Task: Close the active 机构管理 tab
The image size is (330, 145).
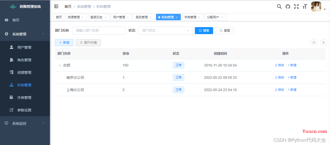Action: tap(177, 17)
